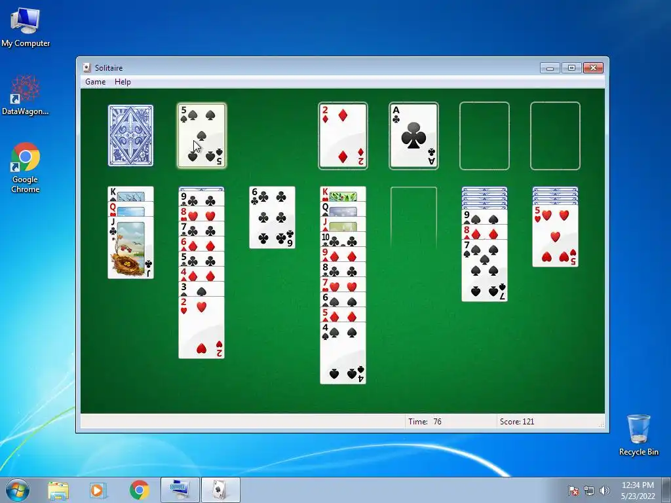
Task: Launch Windows Media Player from taskbar
Action: tap(98, 490)
